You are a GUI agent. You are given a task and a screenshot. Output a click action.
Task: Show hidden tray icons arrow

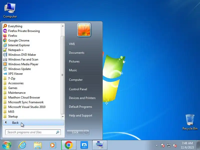(157, 145)
